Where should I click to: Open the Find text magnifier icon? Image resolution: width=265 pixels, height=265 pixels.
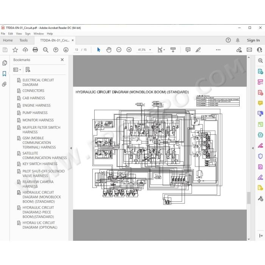(x=45, y=50)
